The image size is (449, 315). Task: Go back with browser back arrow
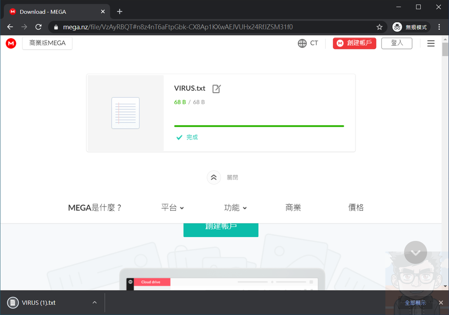pos(10,27)
